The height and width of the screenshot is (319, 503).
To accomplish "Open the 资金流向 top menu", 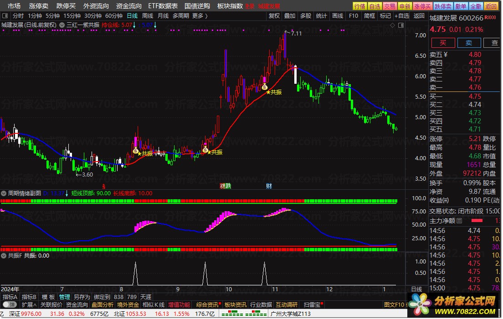I will pos(128,6).
